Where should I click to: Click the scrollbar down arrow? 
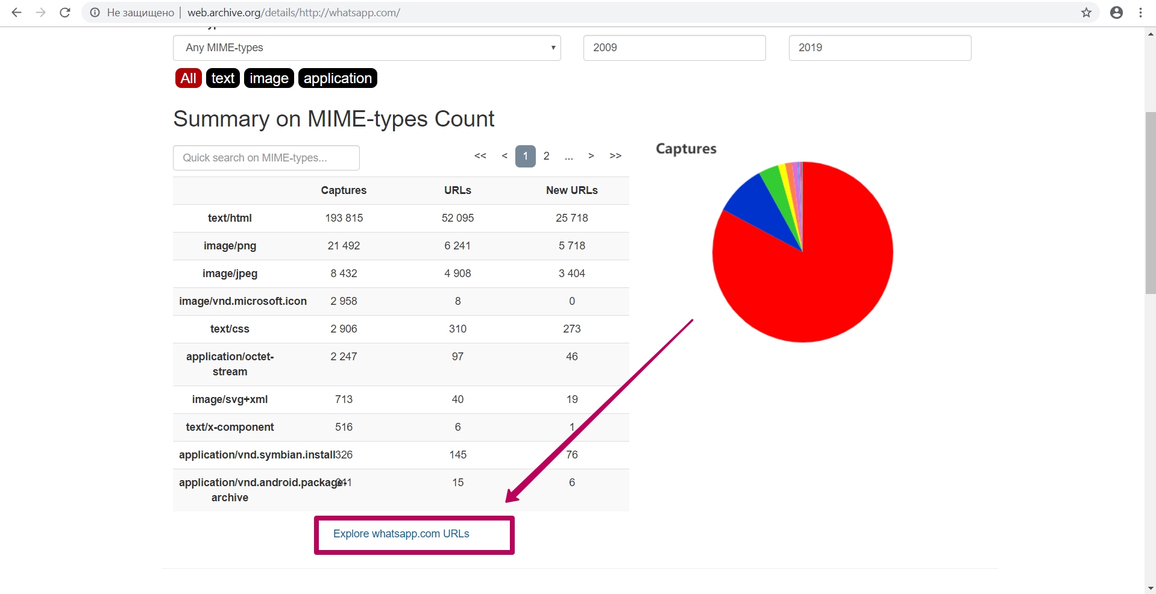pyautogui.click(x=1151, y=588)
